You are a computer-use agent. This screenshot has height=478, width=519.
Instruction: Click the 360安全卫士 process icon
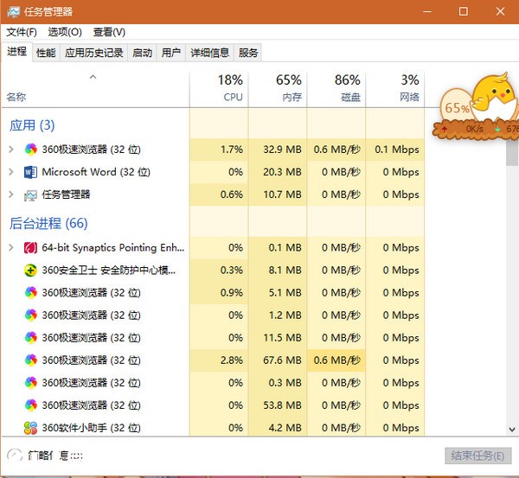(31, 271)
